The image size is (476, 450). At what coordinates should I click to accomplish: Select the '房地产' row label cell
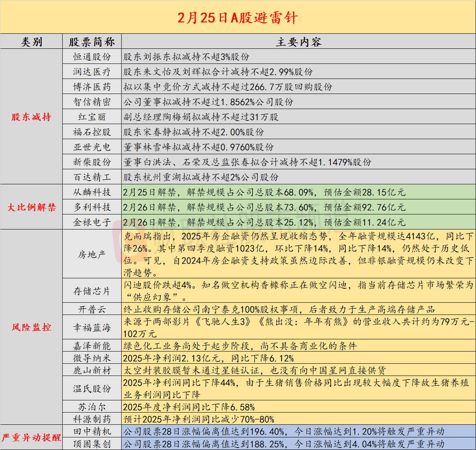[92, 255]
